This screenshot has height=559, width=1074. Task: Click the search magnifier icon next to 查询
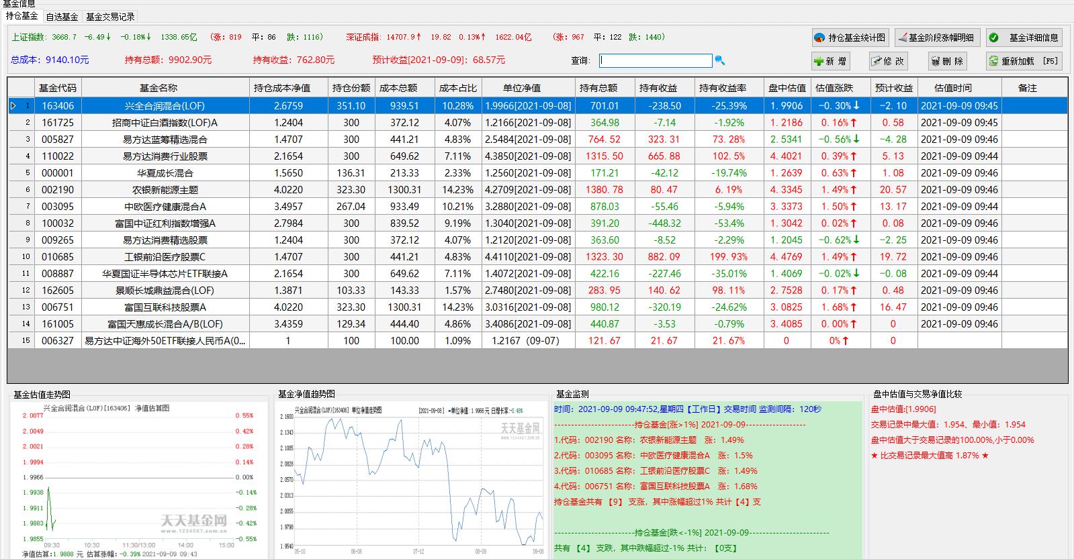(720, 60)
